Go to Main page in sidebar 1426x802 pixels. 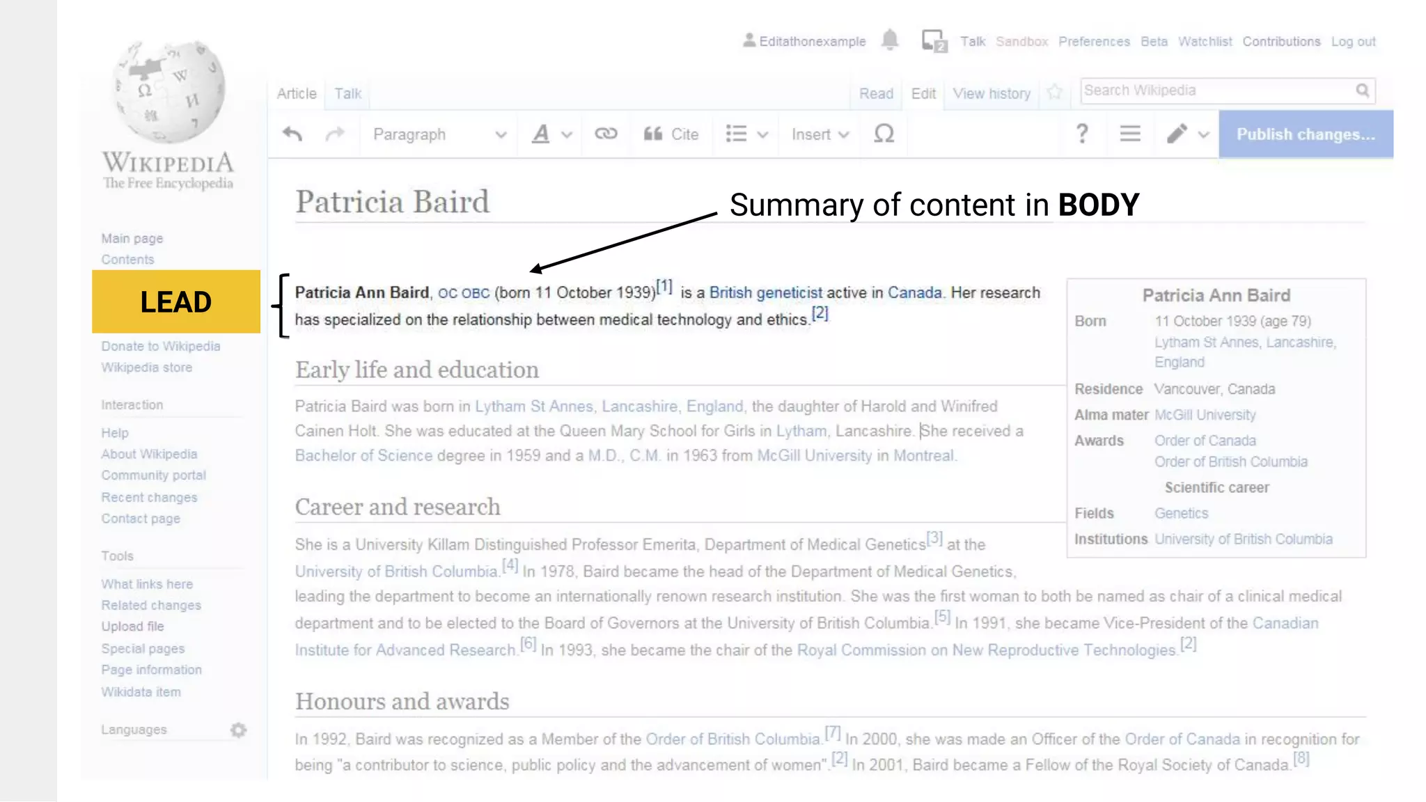point(132,238)
